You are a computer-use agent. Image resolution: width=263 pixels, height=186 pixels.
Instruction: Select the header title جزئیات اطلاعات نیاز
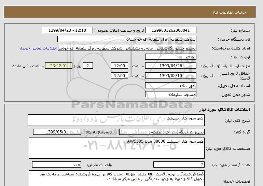pos(230,12)
